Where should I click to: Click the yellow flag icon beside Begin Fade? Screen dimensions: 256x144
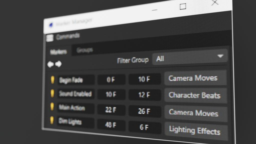(x=53, y=79)
